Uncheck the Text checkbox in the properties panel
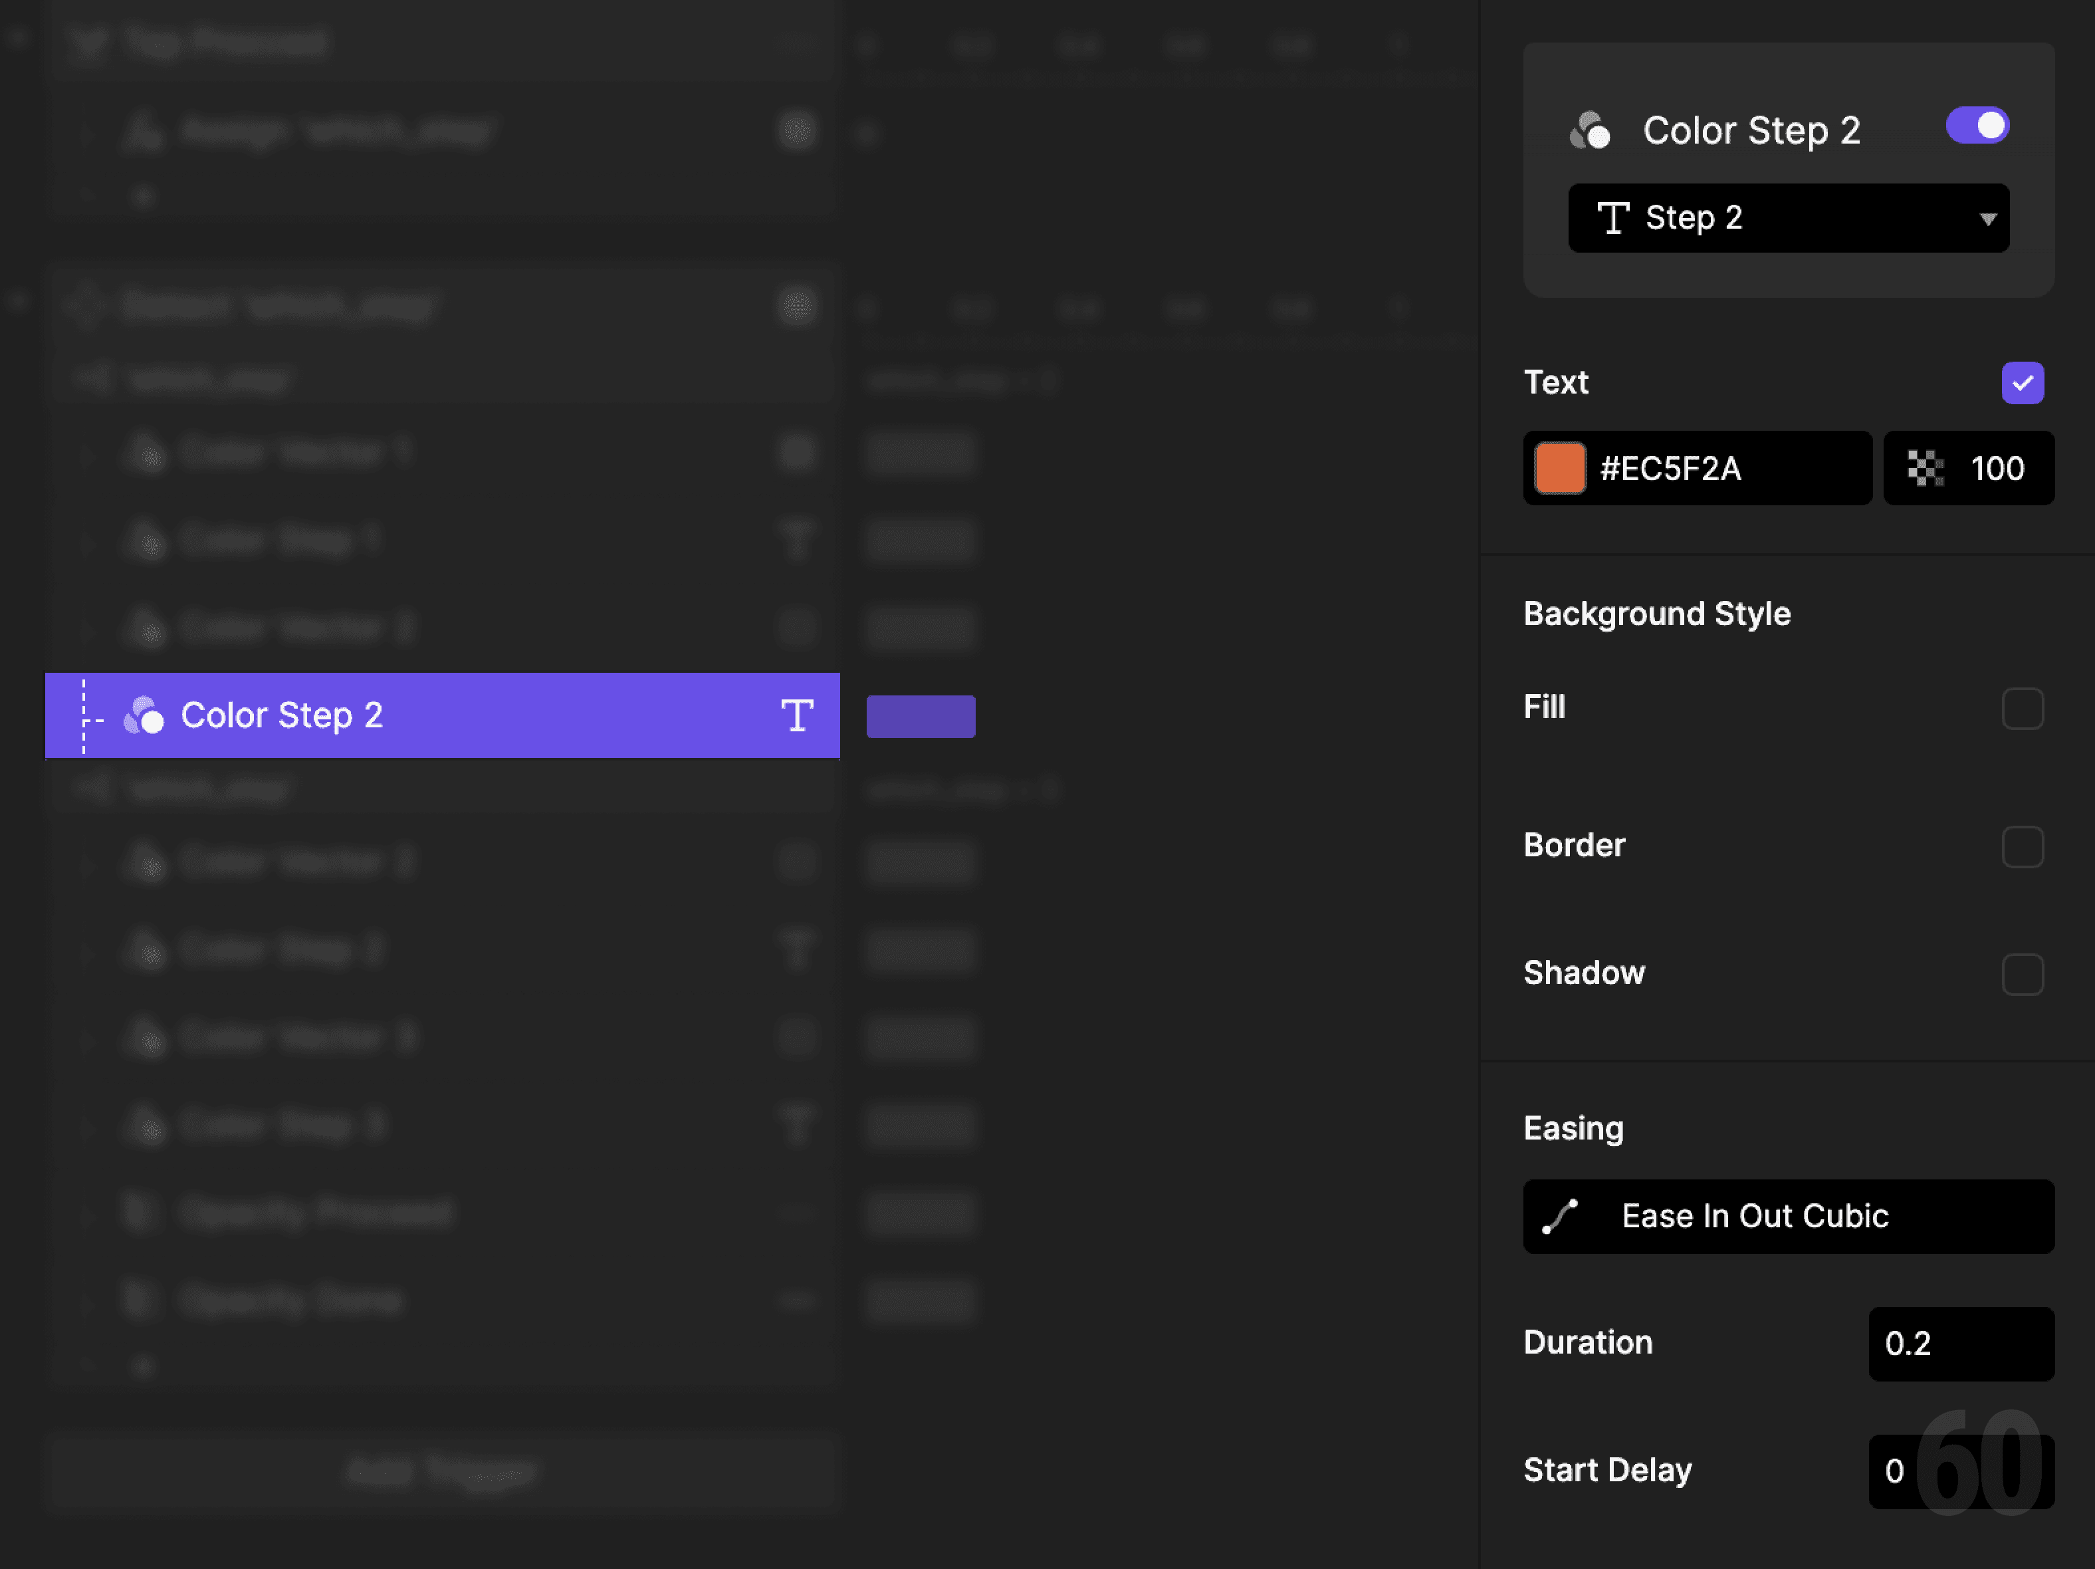The height and width of the screenshot is (1569, 2095). point(2023,383)
